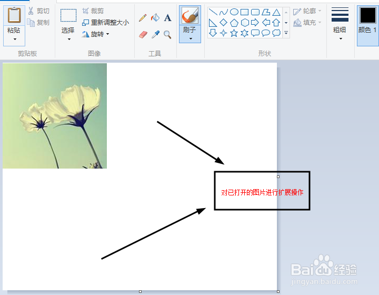Choose the Four-point star shape
The width and height of the screenshot is (379, 295).
tap(223, 33)
